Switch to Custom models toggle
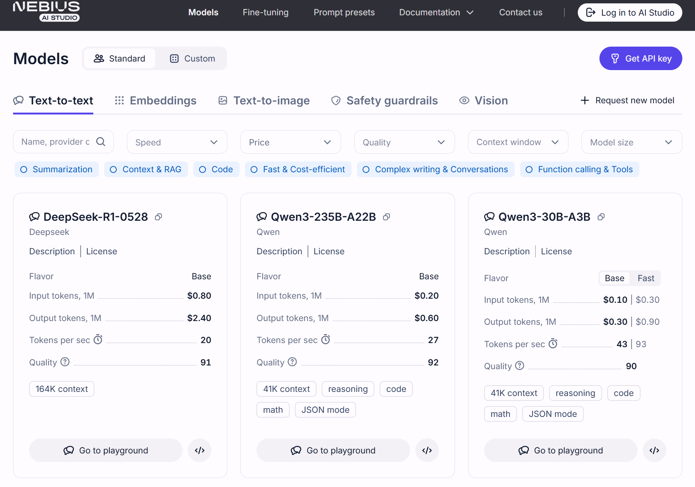The height and width of the screenshot is (487, 695). point(192,59)
